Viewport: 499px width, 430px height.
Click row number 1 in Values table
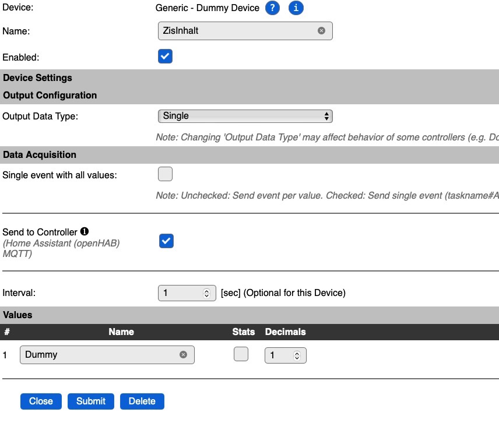pos(5,355)
